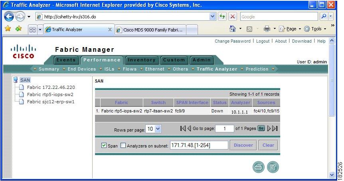Open the Rows per page dropdown
The height and width of the screenshot is (181, 344).
coord(154,129)
